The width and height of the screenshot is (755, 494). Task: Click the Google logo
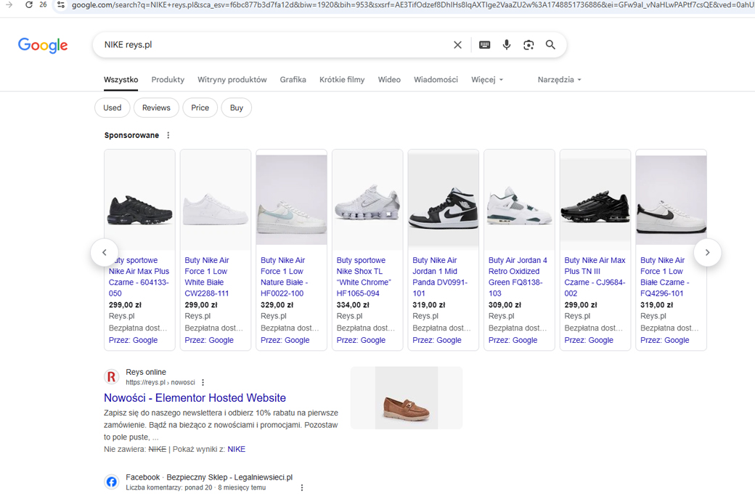(x=43, y=45)
